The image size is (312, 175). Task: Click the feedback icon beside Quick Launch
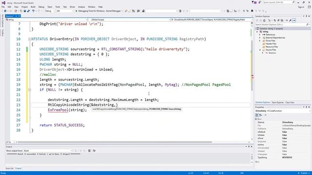[260, 2]
